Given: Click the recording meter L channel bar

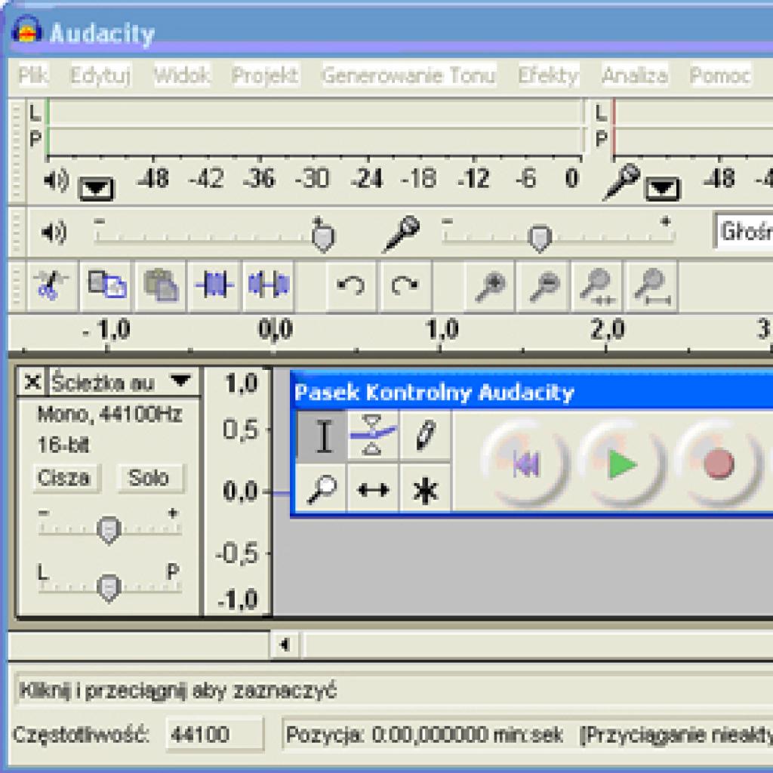Looking at the screenshot, I should click(x=692, y=112).
